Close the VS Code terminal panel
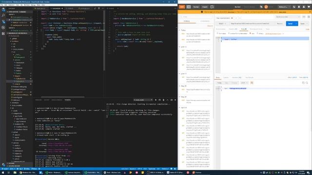 (175, 100)
